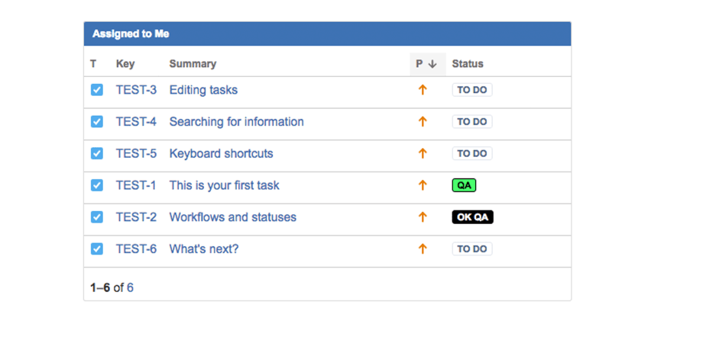Open the TEST-4 issue key link
This screenshot has height=343, width=703.
pos(136,122)
